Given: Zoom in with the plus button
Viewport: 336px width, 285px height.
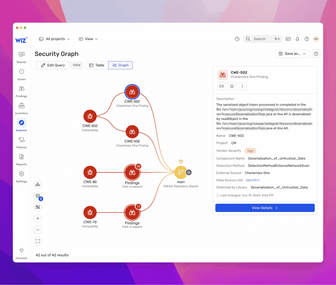Looking at the screenshot, I should pos(38,218).
